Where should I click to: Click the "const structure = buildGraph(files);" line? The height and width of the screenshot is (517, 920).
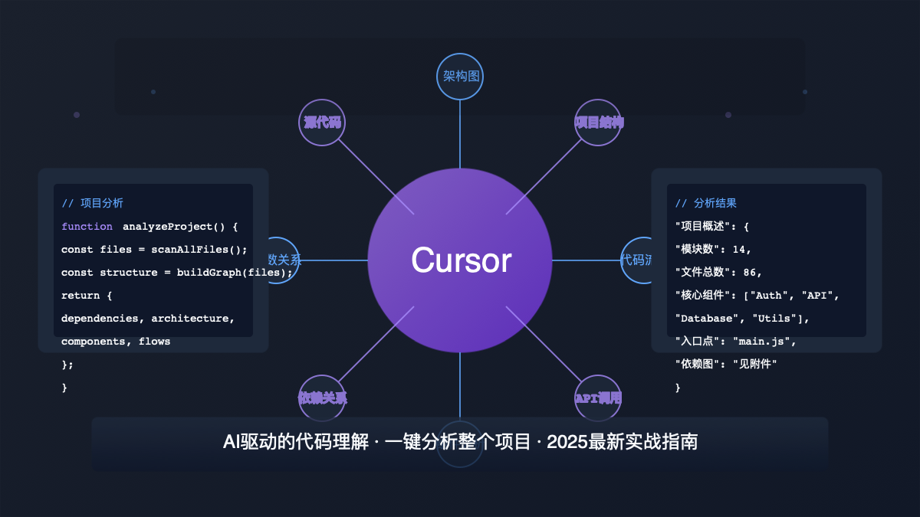tap(177, 273)
